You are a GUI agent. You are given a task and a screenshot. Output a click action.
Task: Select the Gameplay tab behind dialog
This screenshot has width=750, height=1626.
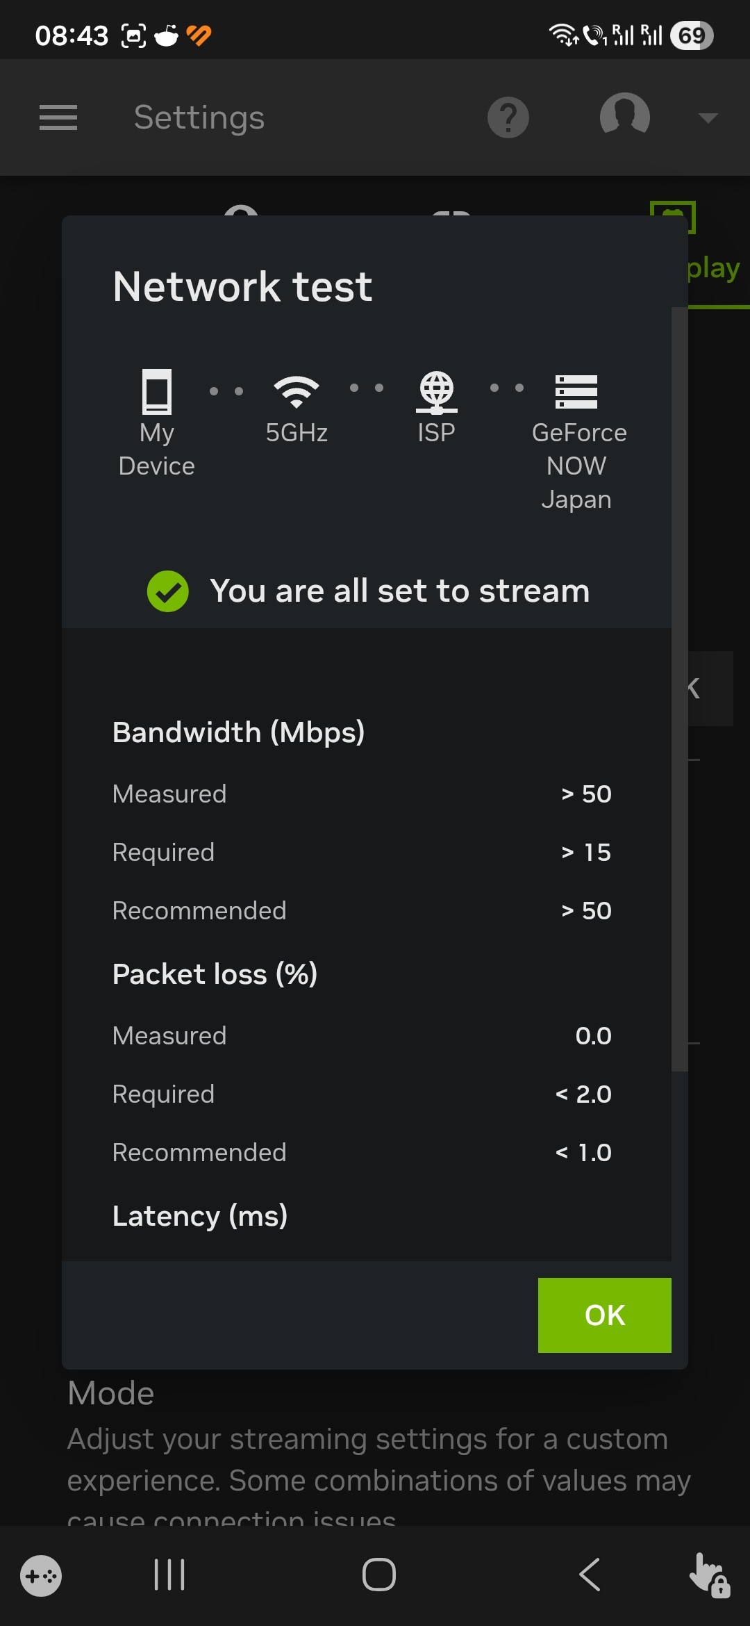click(714, 268)
